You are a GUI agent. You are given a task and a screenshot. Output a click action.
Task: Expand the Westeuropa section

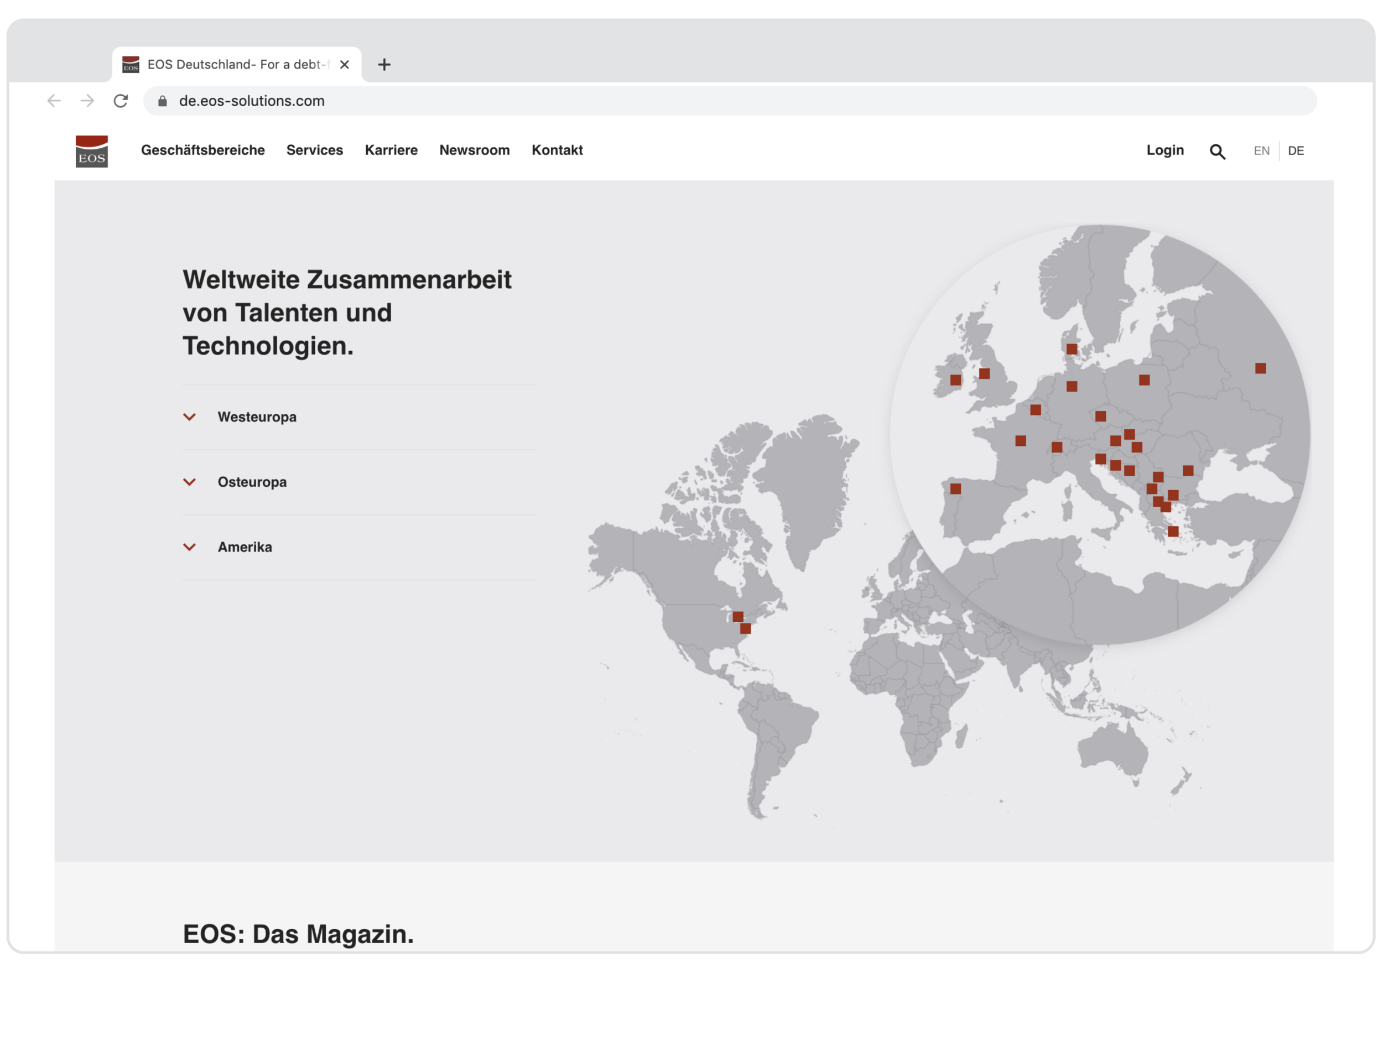pos(257,417)
